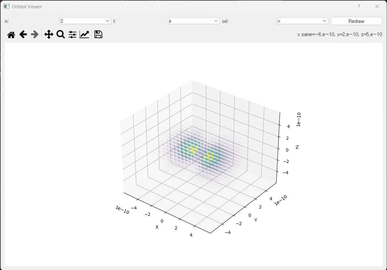Reset the plot with the Home icon
This screenshot has height=270, width=387.
click(11, 34)
